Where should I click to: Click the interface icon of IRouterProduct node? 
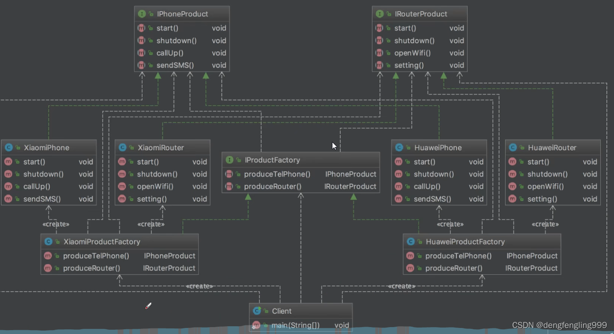pyautogui.click(x=379, y=14)
